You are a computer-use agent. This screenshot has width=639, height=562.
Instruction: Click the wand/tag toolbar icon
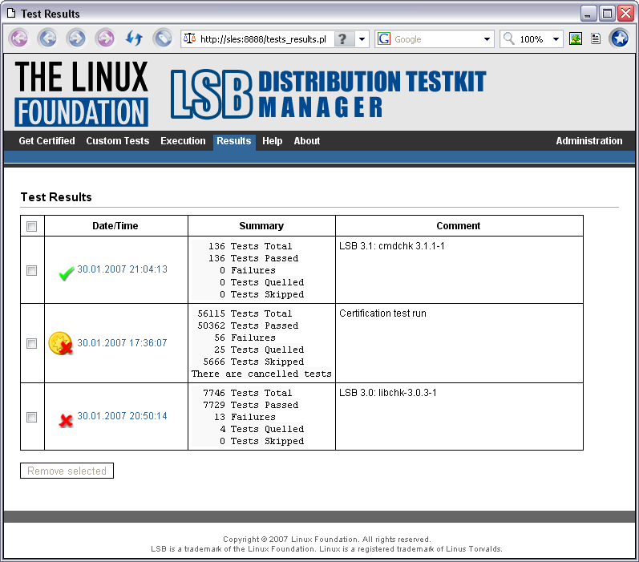163,38
